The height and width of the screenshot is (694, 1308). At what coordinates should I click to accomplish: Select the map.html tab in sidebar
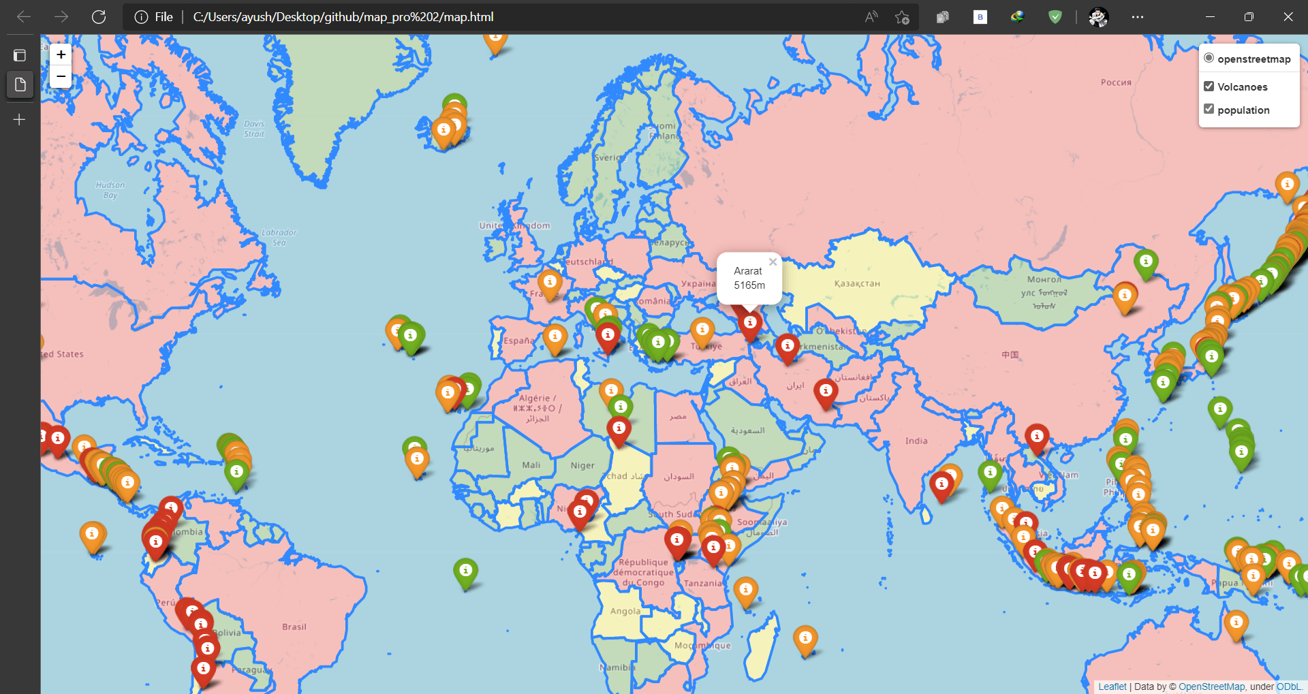20,84
